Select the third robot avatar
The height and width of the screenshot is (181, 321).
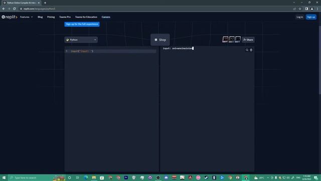tap(238, 39)
